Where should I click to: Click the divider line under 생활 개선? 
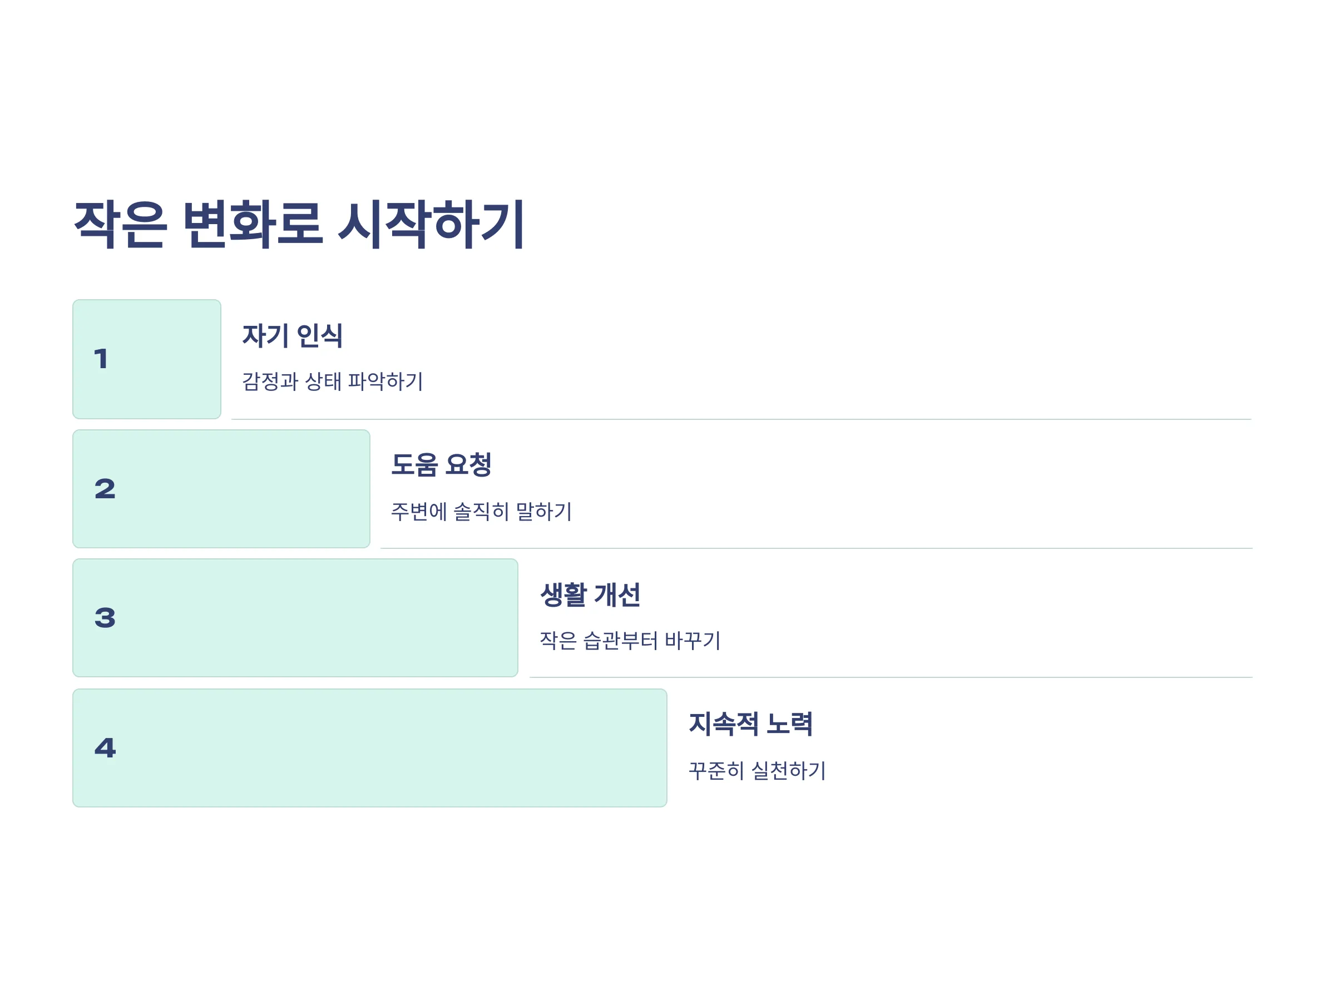coord(892,677)
